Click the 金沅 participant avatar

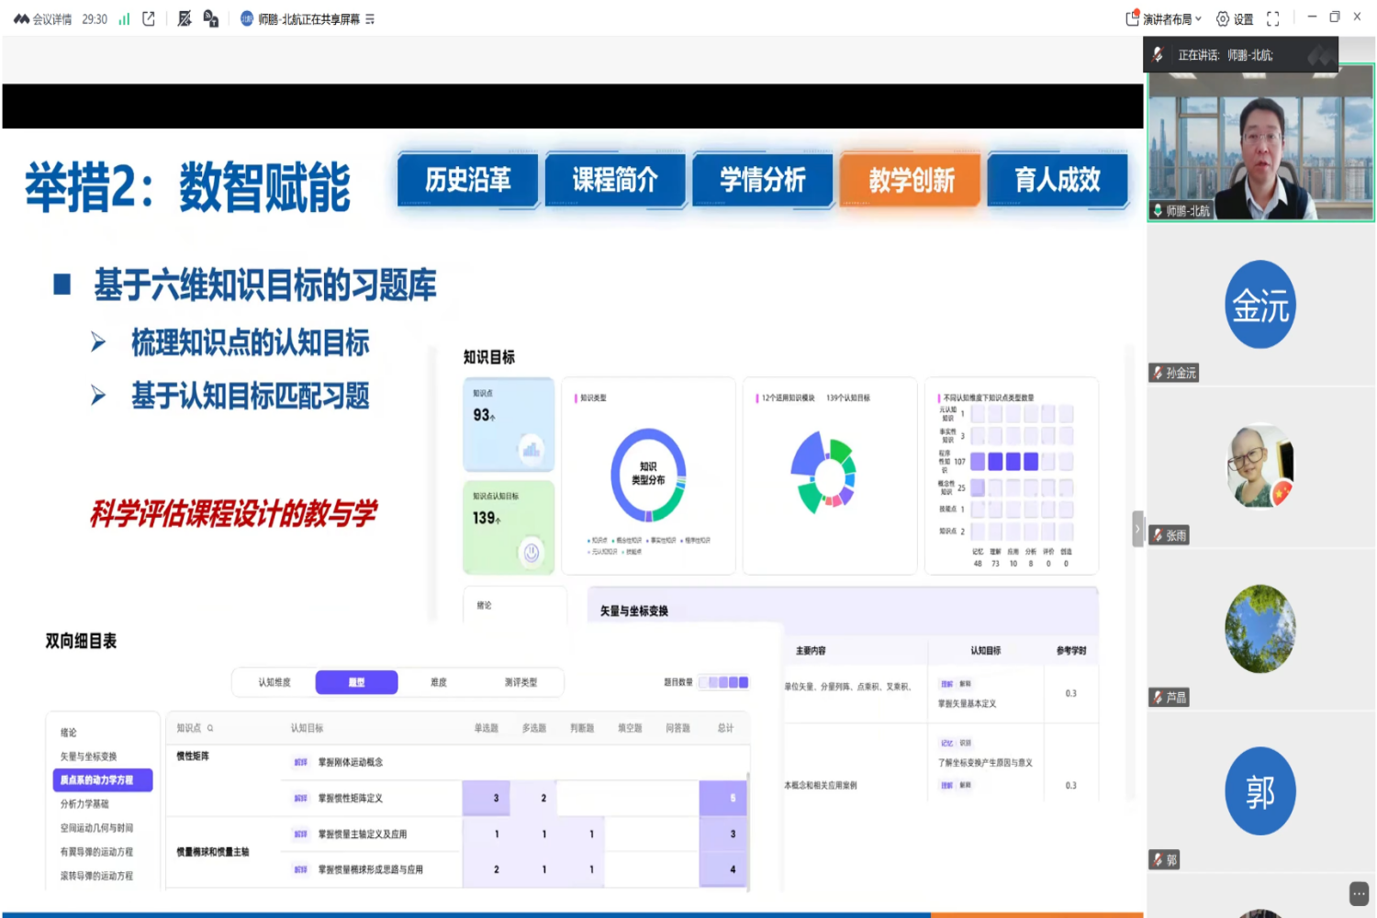[x=1260, y=305]
